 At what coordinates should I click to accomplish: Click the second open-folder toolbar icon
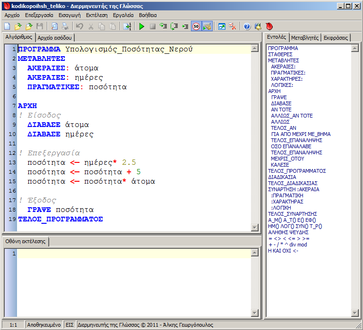29,26
